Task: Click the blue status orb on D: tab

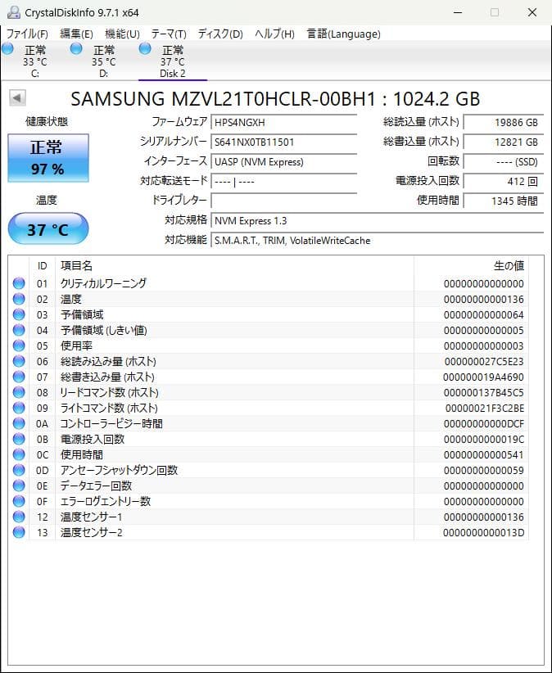Action: tap(76, 48)
